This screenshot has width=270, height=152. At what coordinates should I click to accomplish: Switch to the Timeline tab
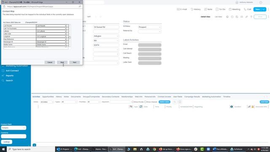point(227,97)
